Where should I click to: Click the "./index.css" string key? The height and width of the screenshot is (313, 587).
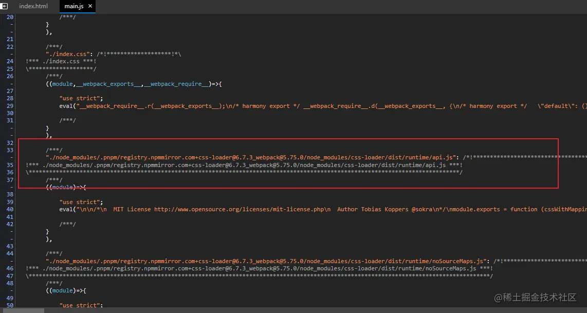(x=68, y=54)
